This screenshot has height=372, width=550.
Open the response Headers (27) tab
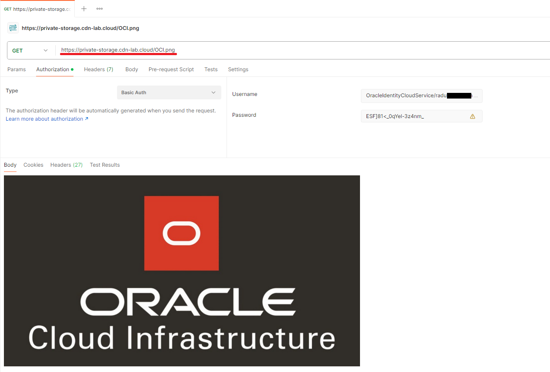tap(66, 165)
